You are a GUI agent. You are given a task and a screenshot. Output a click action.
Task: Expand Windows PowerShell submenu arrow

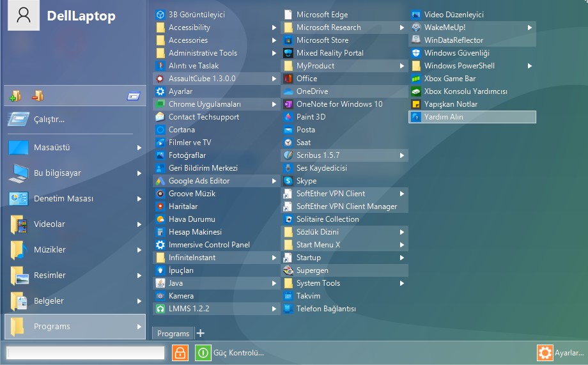(x=530, y=66)
